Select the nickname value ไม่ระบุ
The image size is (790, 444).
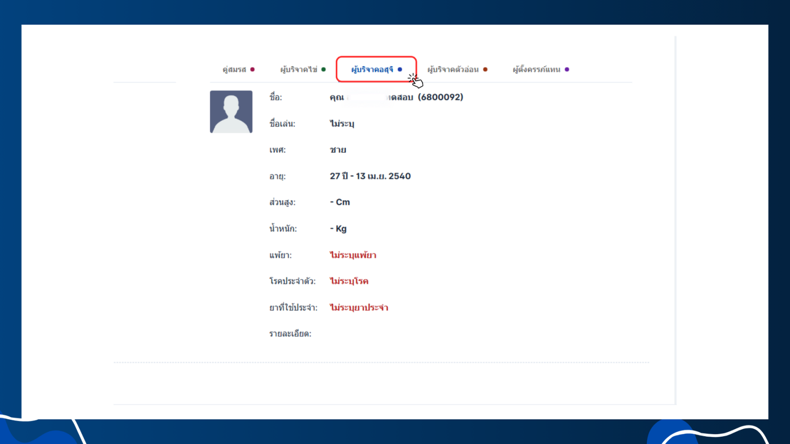click(x=342, y=124)
